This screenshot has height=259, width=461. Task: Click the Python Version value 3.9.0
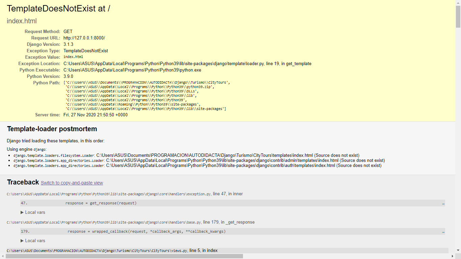[x=68, y=77]
